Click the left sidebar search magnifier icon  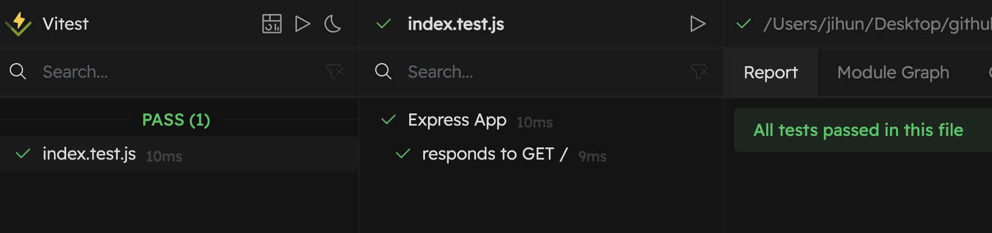click(x=18, y=72)
